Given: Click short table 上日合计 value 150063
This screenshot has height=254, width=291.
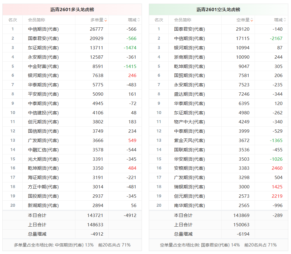Looking at the screenshot, I should point(241,225).
